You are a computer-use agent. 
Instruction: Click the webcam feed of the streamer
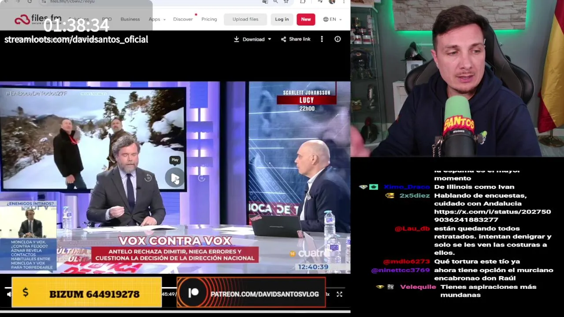[x=457, y=78]
